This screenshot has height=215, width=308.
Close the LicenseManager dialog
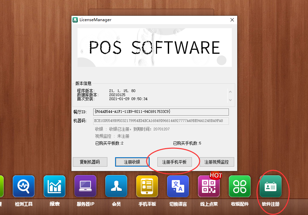[232, 20]
